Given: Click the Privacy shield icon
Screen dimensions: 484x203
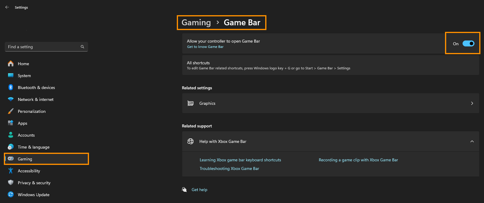Looking at the screenshot, I should (11, 182).
